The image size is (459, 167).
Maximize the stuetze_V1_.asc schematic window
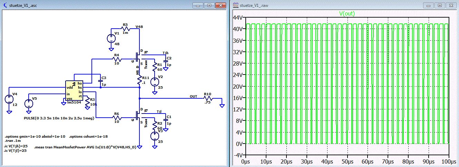coord(209,6)
